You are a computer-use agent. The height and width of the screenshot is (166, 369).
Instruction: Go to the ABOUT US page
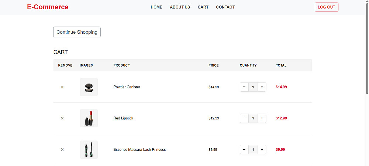tap(180, 7)
